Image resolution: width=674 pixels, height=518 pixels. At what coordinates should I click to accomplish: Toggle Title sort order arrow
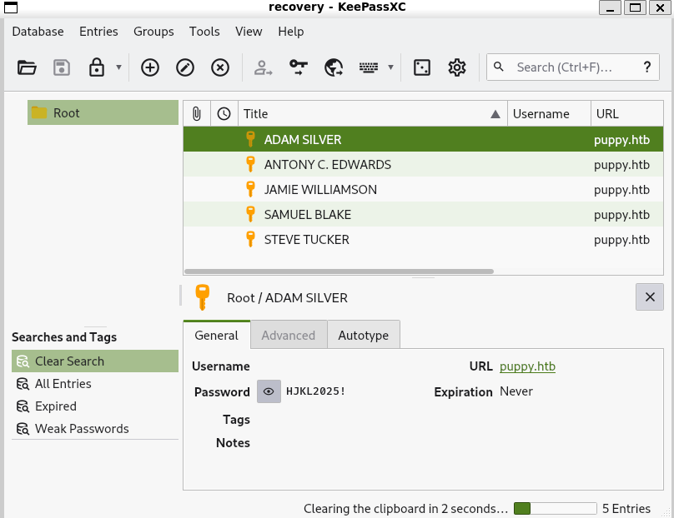pos(495,114)
